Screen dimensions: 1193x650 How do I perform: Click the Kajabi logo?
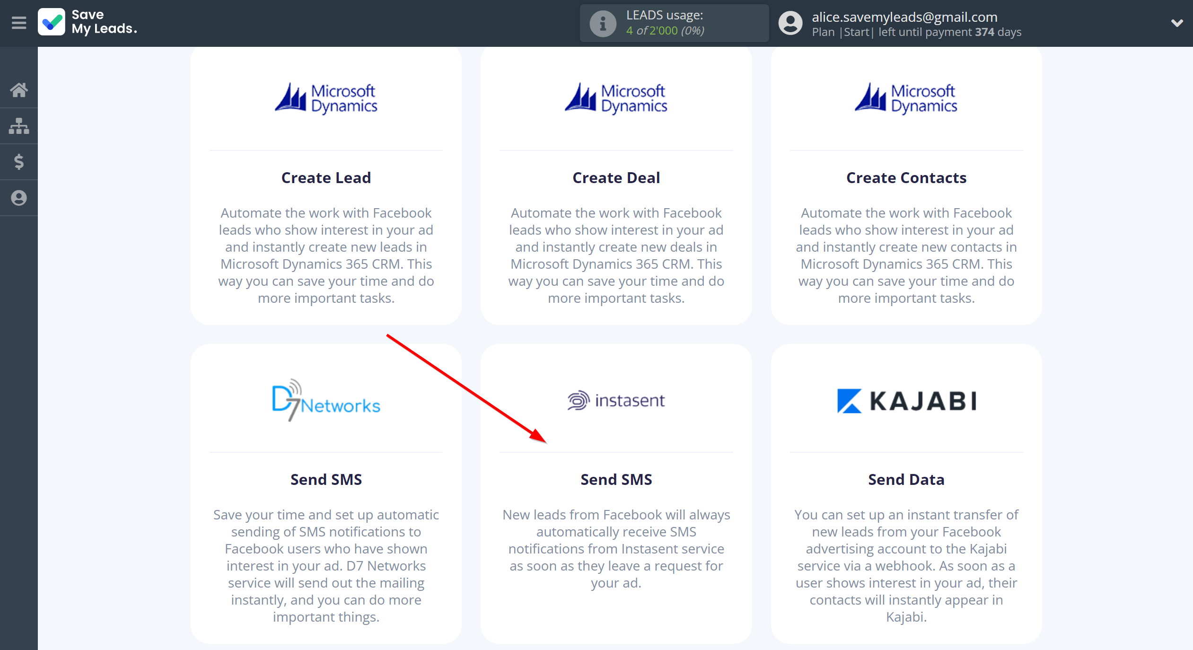click(x=906, y=401)
